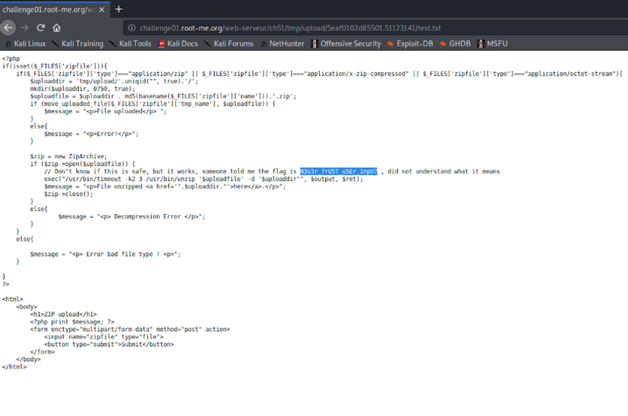Click the URL address bar text
The image size is (628, 416).
[290, 28]
